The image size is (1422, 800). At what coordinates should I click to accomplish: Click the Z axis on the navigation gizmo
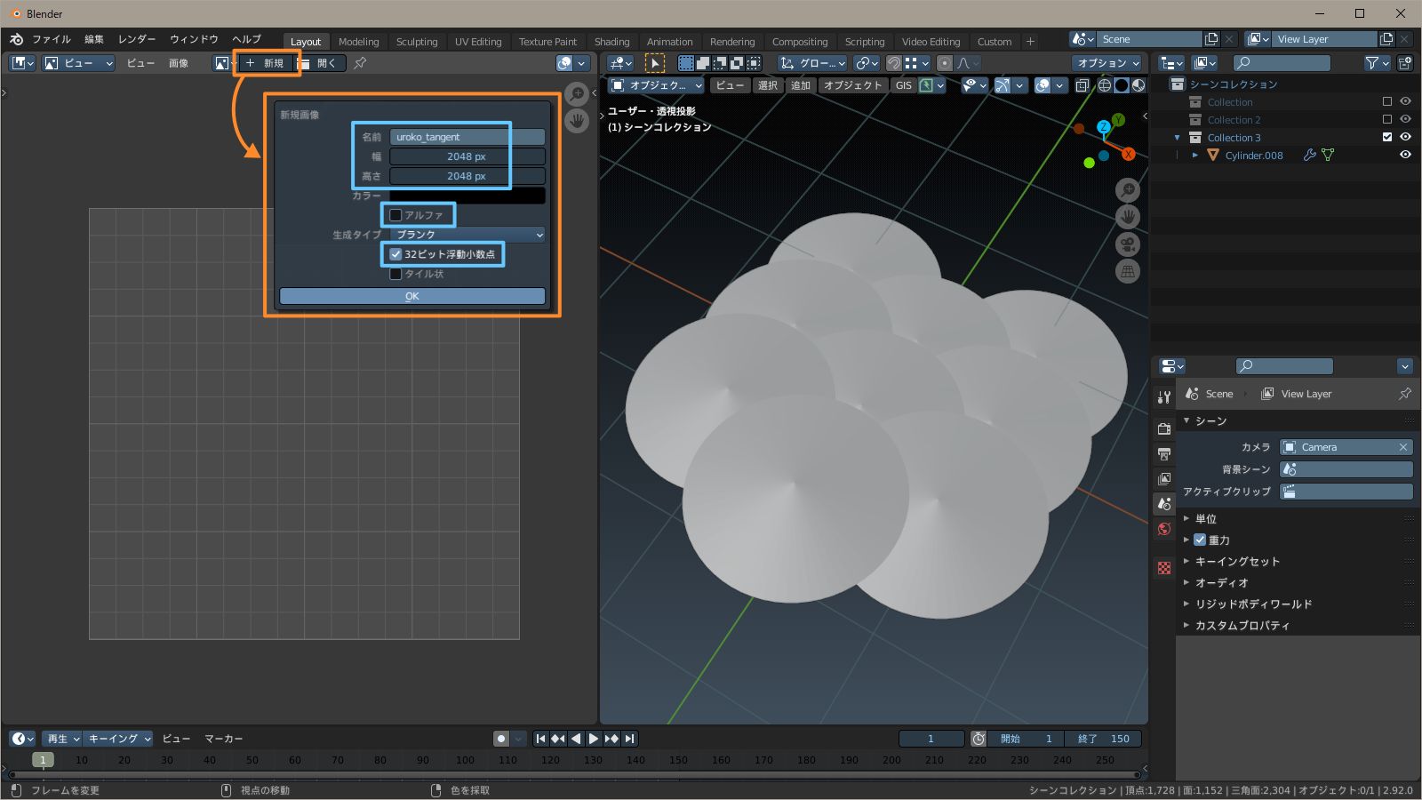click(x=1104, y=127)
